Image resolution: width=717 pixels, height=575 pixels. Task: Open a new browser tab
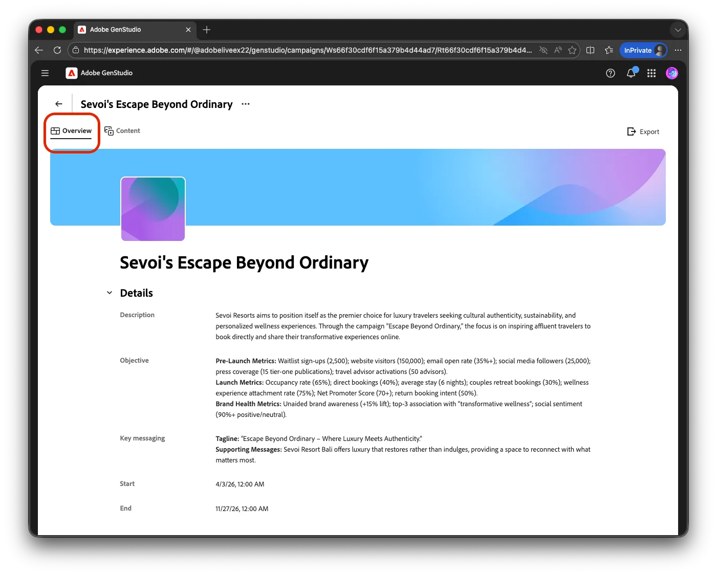pyautogui.click(x=207, y=30)
